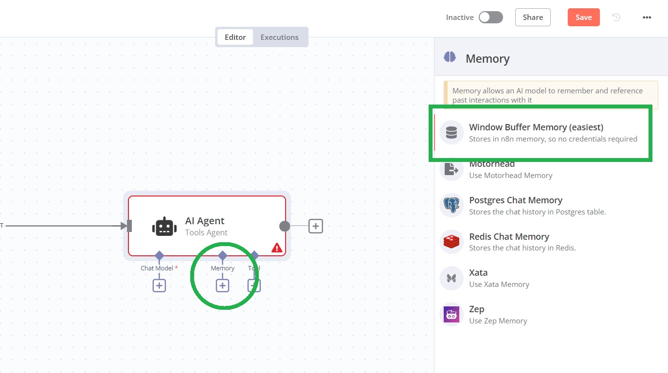Click the Window Buffer Memory database icon
The image size is (668, 373).
[451, 132]
